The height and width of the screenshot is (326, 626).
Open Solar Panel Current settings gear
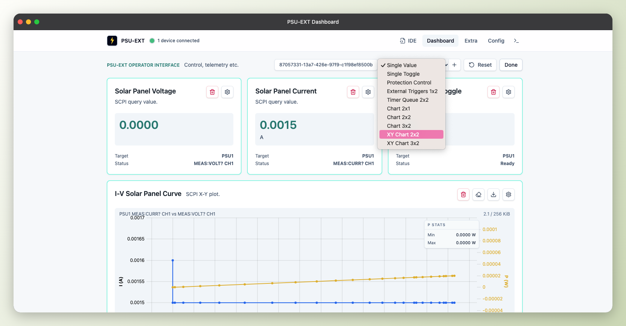click(368, 92)
